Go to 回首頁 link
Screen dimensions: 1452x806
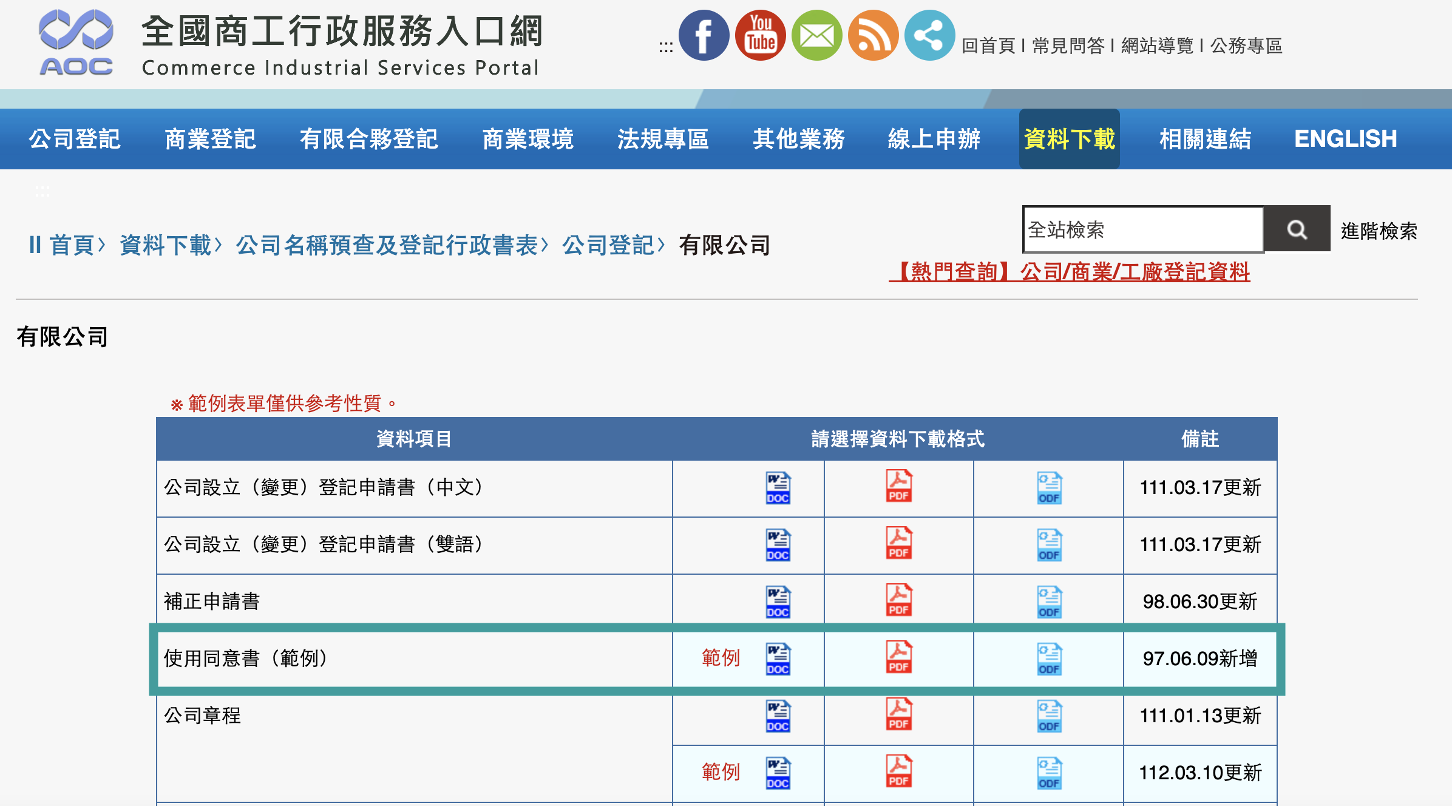[x=989, y=46]
